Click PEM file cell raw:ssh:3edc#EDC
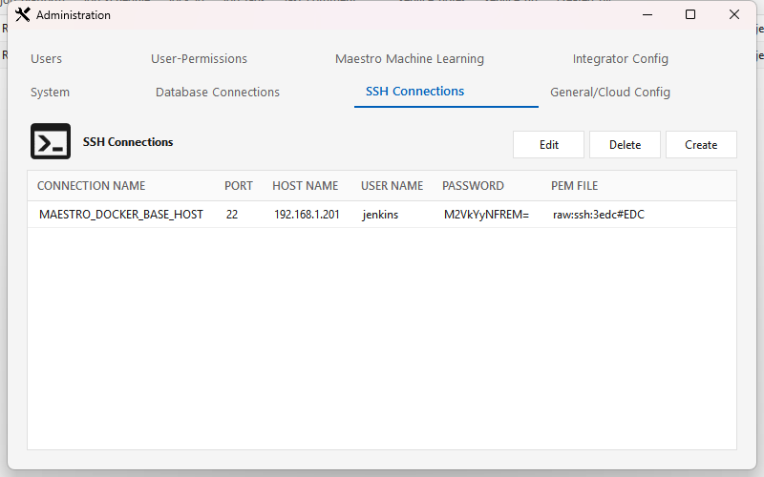Image resolution: width=764 pixels, height=477 pixels. 599,215
